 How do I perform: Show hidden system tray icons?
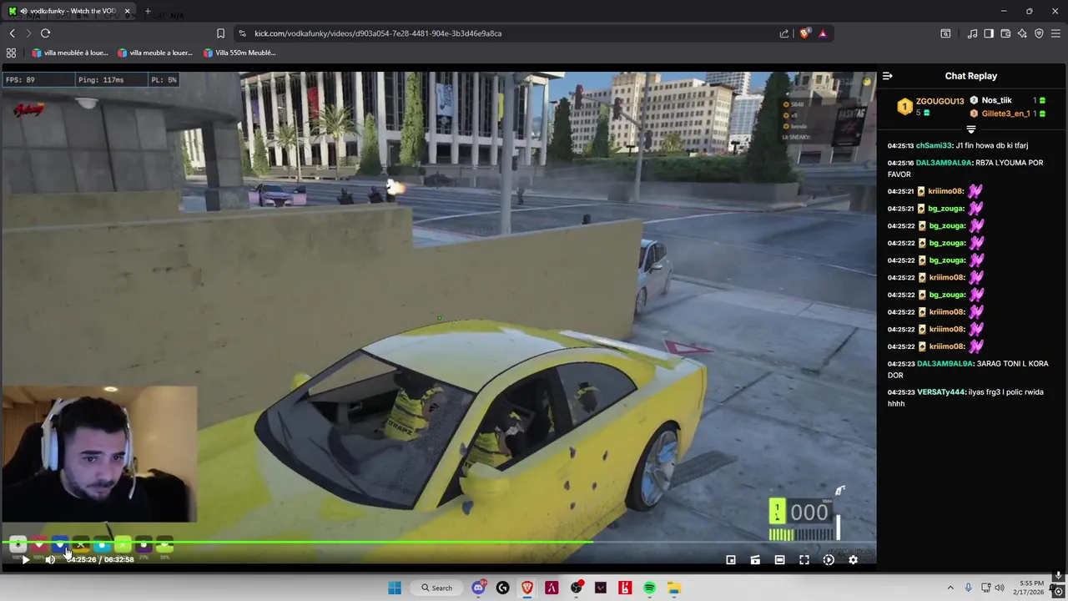click(x=950, y=588)
